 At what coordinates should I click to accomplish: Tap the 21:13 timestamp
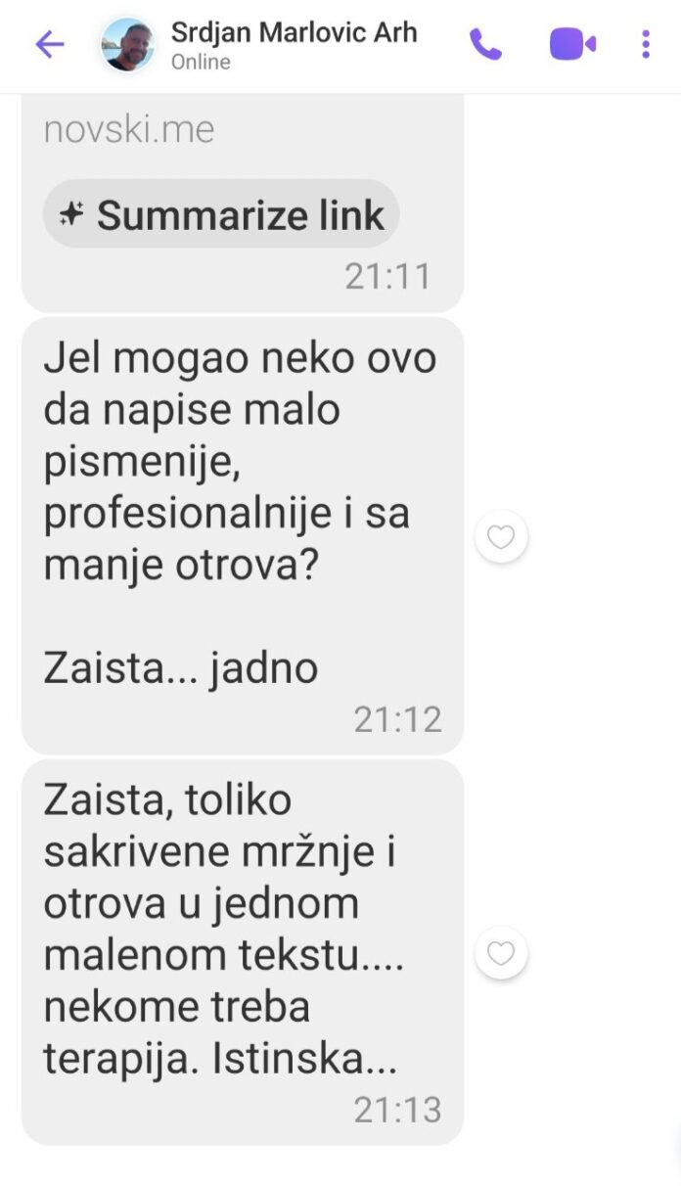click(x=397, y=1110)
